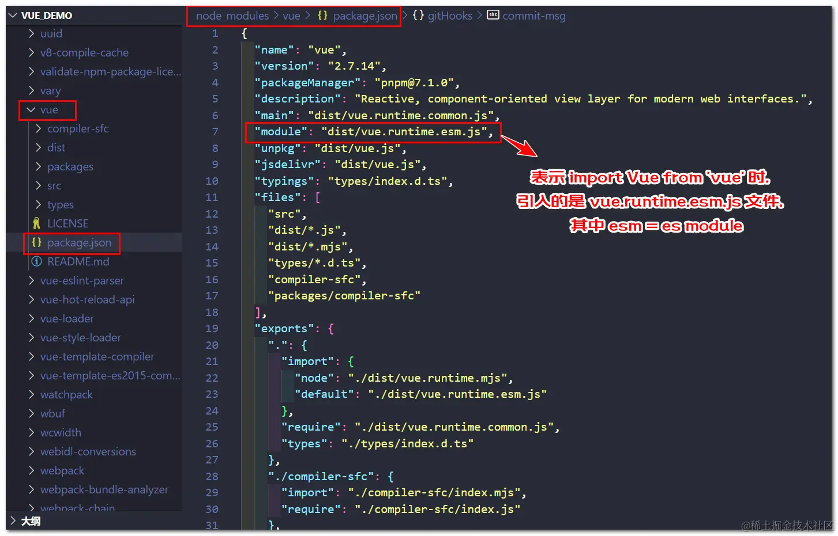The image size is (838, 536).
Task: Click the "unpkg" key on line 8
Action: pos(277,148)
